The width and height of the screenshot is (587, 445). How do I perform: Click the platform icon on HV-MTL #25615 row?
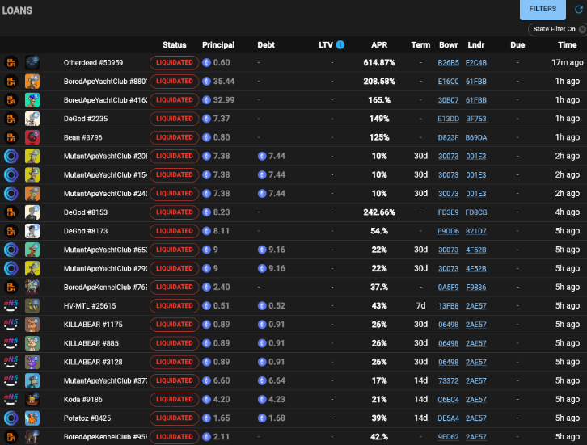pos(11,306)
